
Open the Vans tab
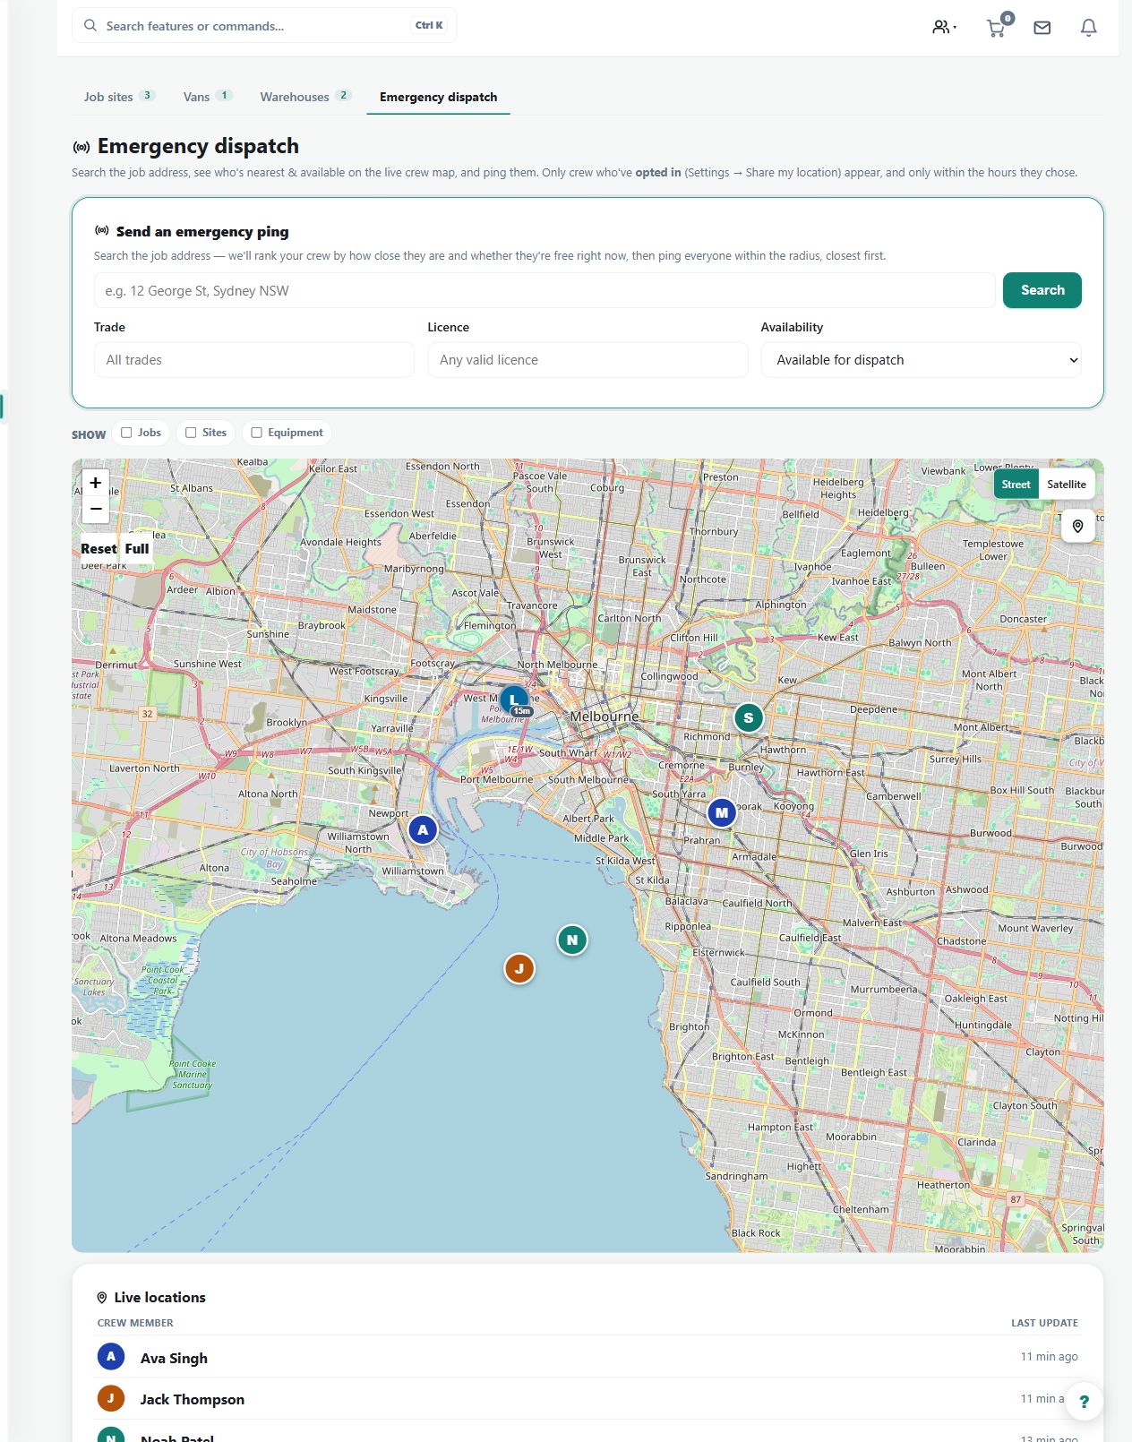[208, 97]
